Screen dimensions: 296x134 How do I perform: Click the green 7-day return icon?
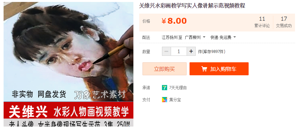(165, 88)
